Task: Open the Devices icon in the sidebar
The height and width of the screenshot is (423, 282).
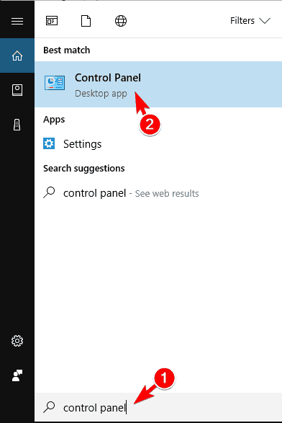Action: [x=17, y=125]
